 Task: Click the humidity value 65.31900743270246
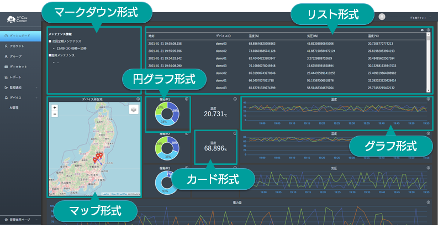click(x=262, y=73)
